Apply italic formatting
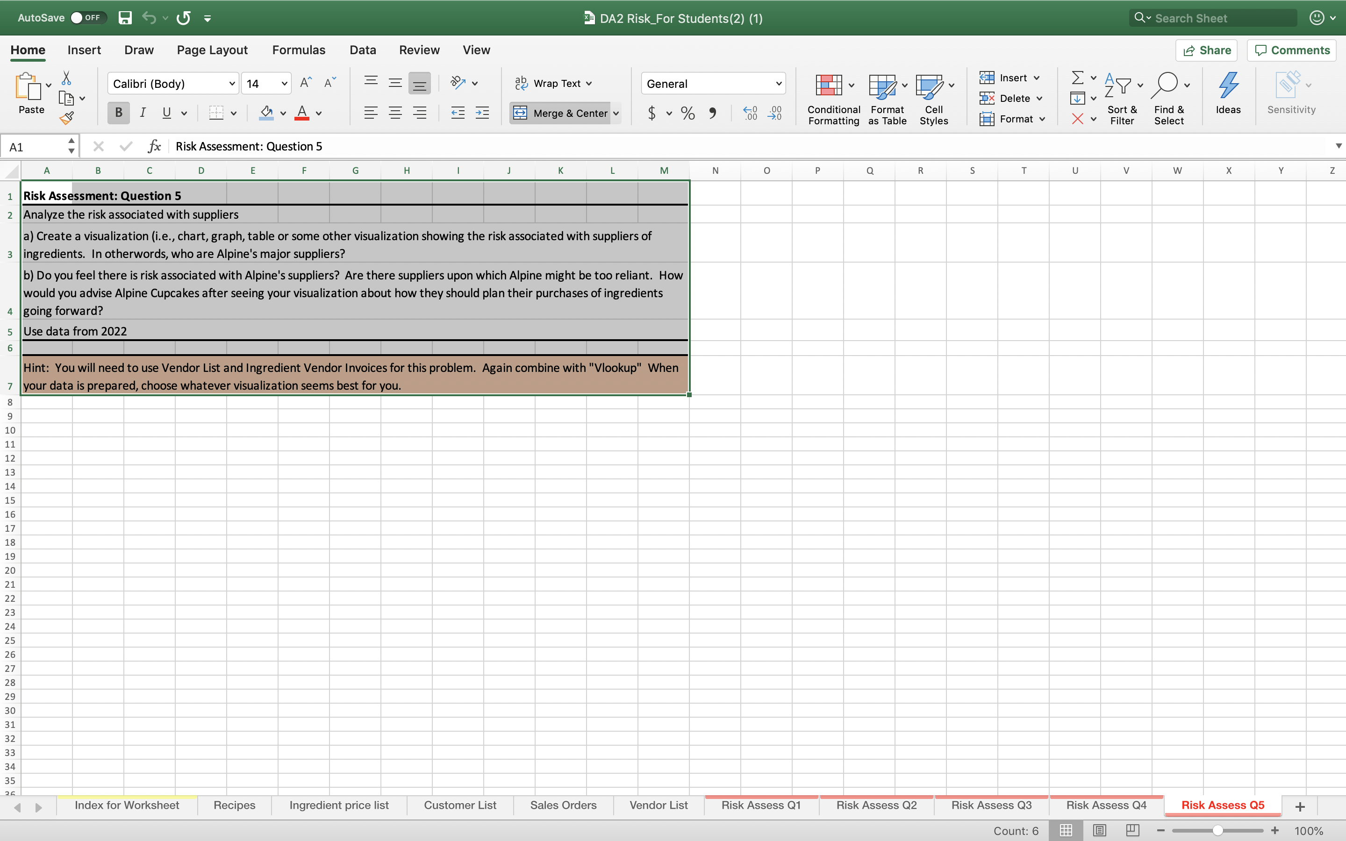This screenshot has width=1346, height=841. click(143, 113)
